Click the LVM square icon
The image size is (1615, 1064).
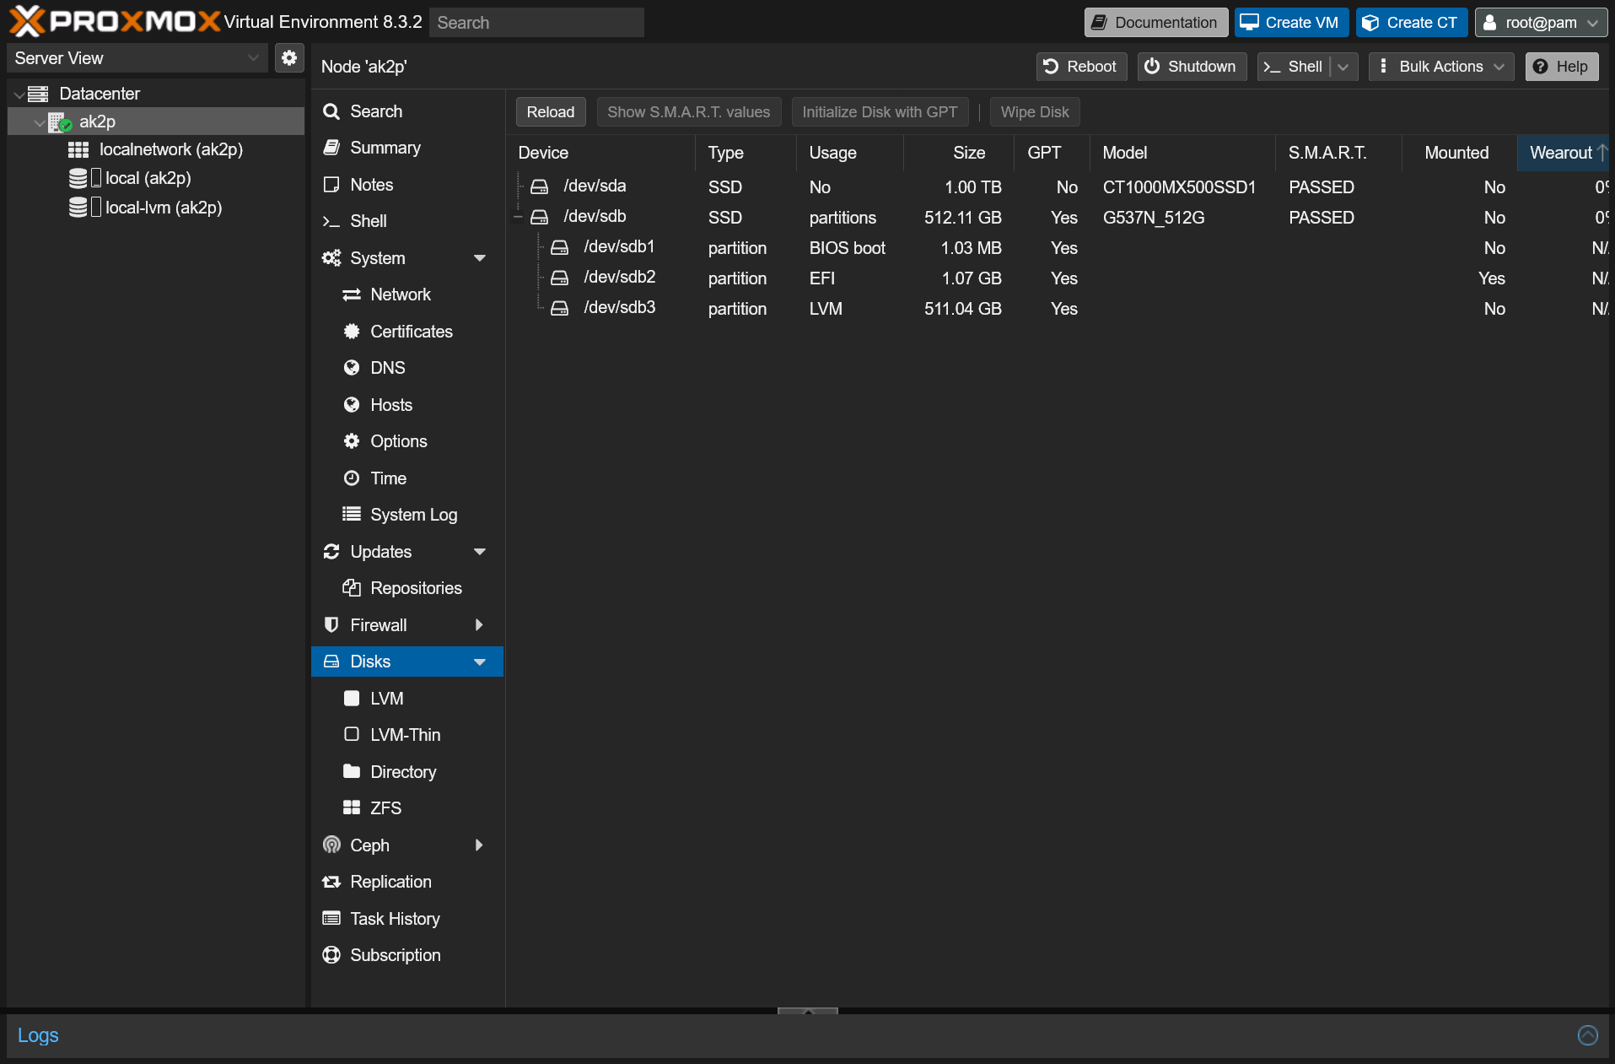tap(352, 699)
